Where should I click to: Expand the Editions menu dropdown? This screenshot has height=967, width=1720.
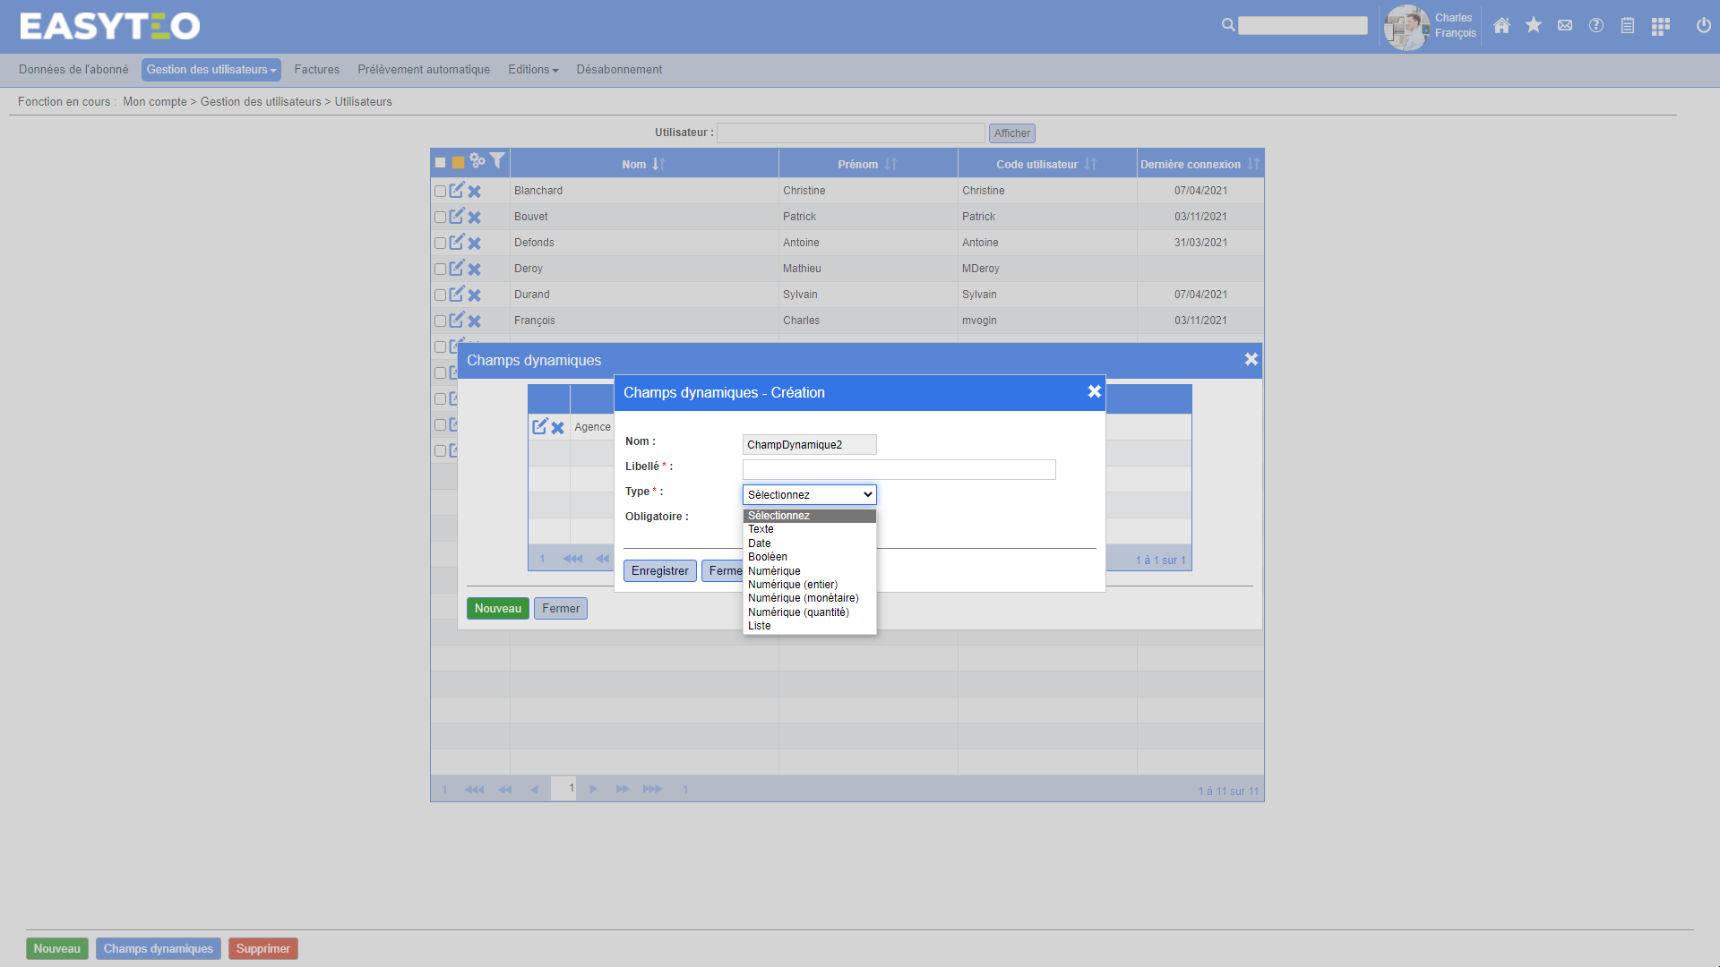532,70
